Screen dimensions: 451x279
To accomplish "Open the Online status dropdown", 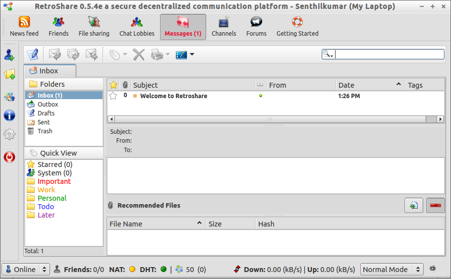I will point(26,269).
